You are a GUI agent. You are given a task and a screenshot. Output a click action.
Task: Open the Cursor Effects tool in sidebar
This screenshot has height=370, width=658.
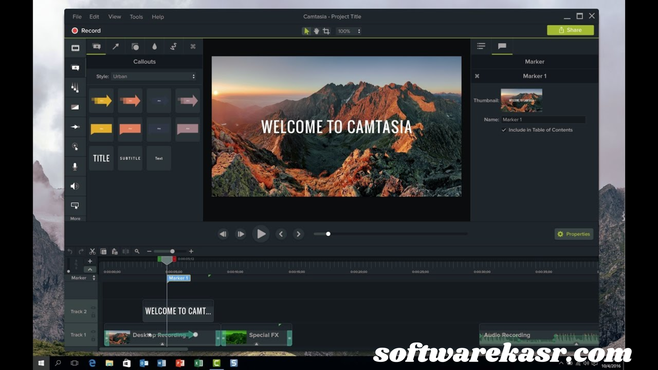pos(75,147)
